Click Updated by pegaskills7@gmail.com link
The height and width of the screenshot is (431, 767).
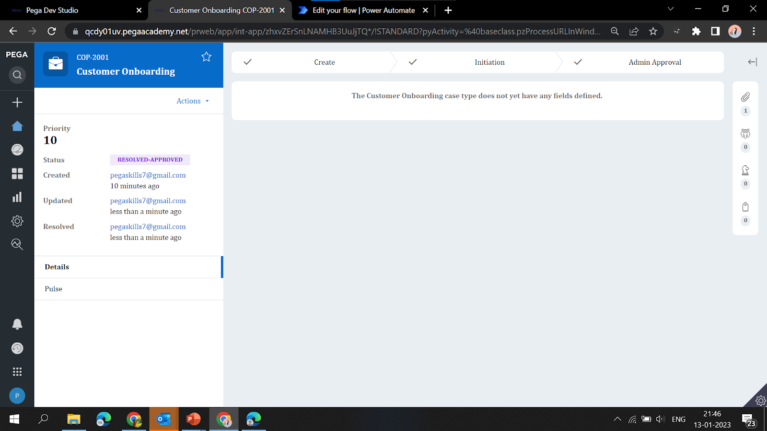148,201
